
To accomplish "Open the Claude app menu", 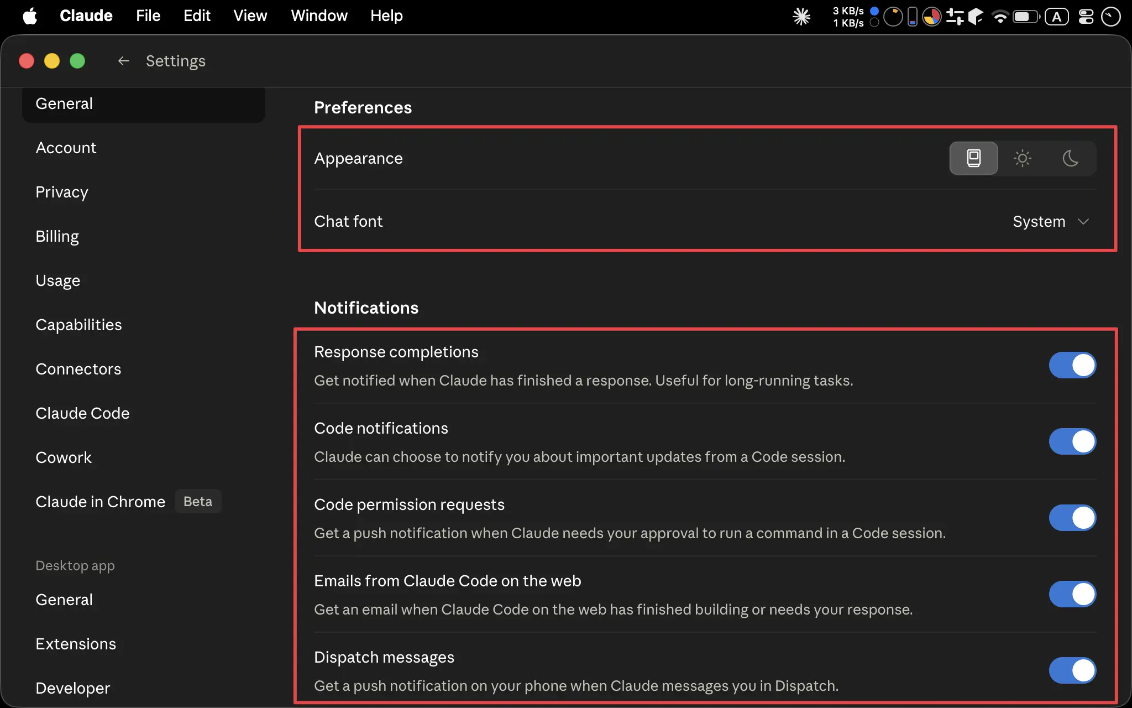I will tap(86, 16).
